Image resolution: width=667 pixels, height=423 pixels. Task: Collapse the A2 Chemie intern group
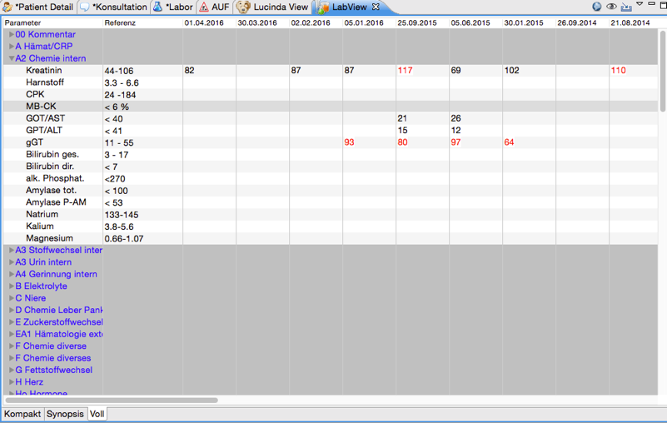11,59
